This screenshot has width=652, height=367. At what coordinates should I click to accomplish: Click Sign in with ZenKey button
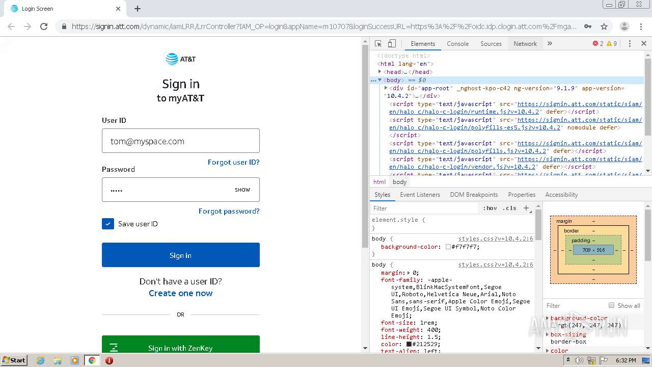181,344
